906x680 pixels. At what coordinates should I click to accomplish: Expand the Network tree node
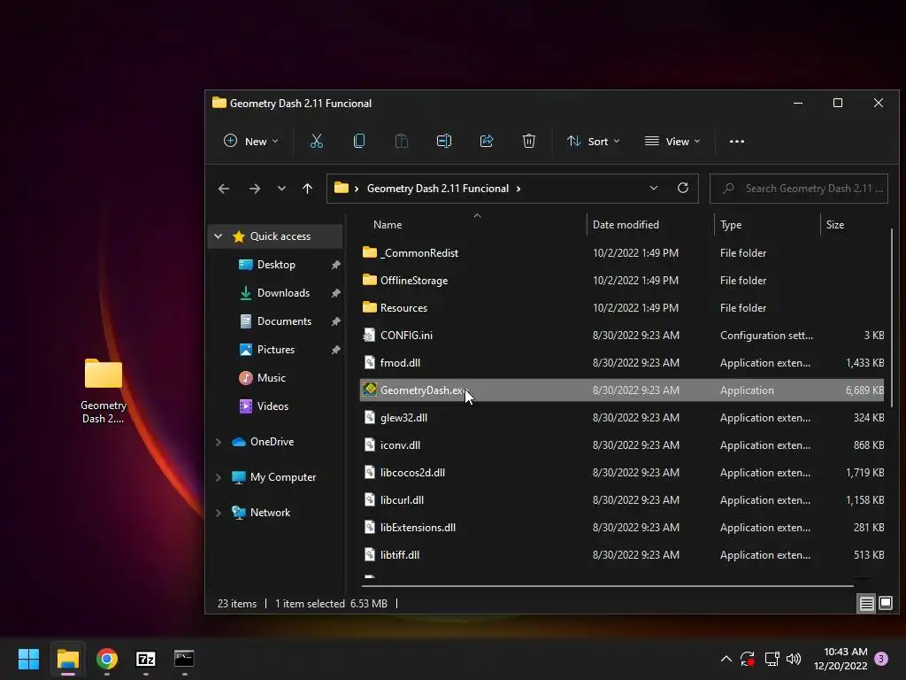(218, 513)
